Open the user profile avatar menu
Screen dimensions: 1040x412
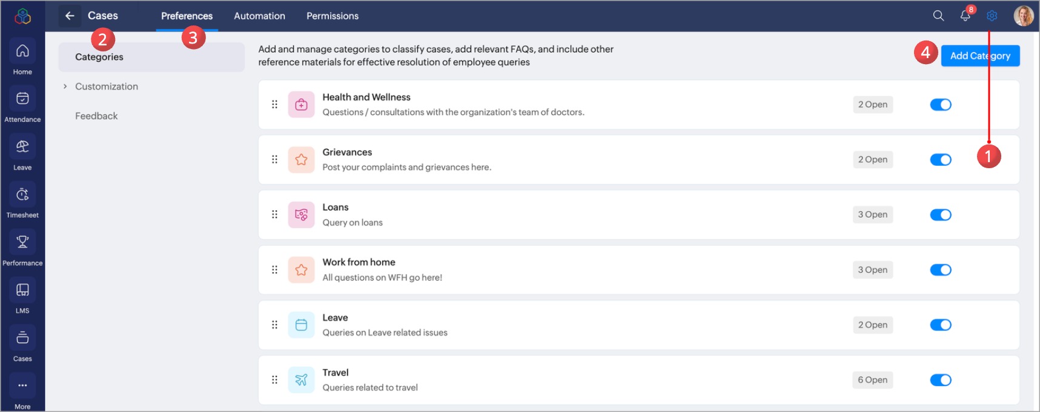[x=1023, y=16]
